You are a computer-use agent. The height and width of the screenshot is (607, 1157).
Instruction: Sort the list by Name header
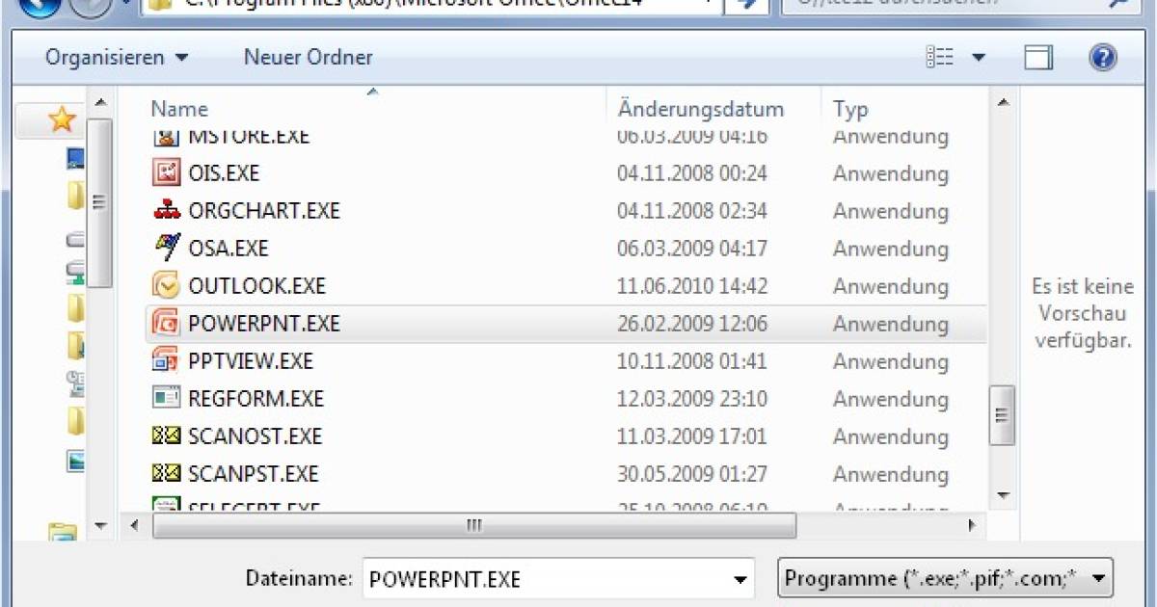coord(179,108)
